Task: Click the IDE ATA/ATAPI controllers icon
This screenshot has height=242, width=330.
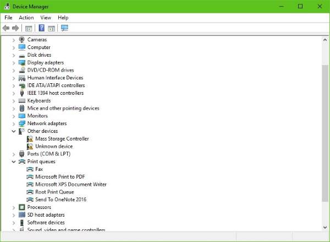Action: pos(22,85)
